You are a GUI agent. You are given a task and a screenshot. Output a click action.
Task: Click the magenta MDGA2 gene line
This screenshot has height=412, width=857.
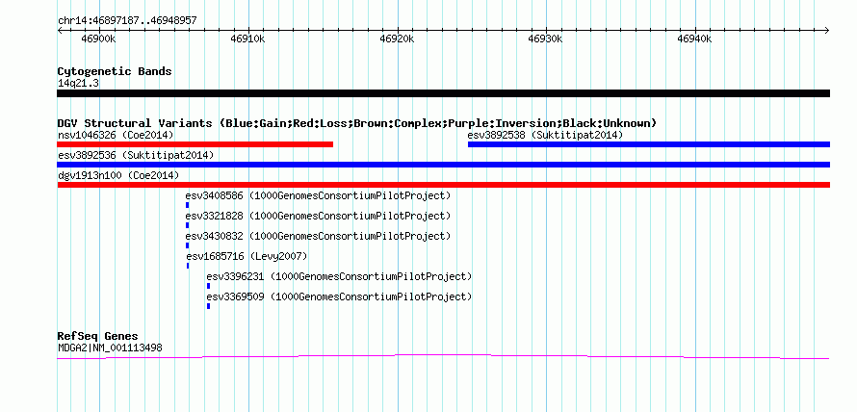[x=443, y=357]
